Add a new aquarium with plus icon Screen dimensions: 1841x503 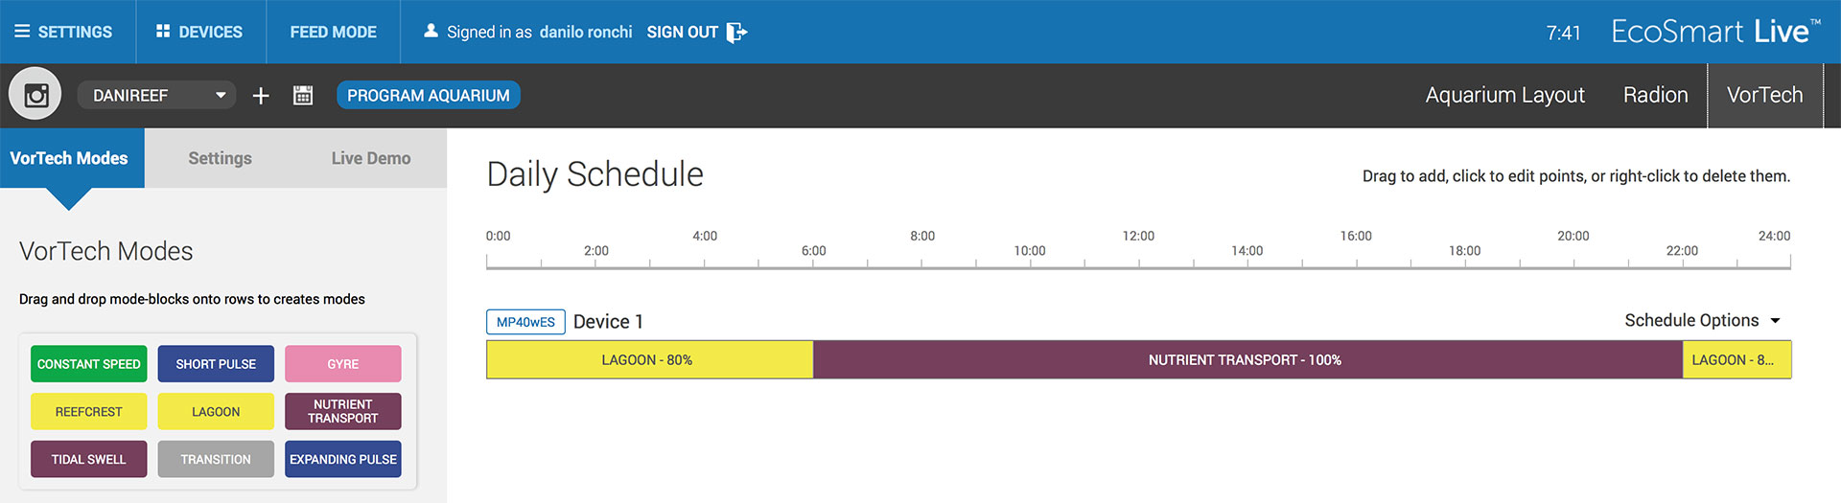pos(261,96)
